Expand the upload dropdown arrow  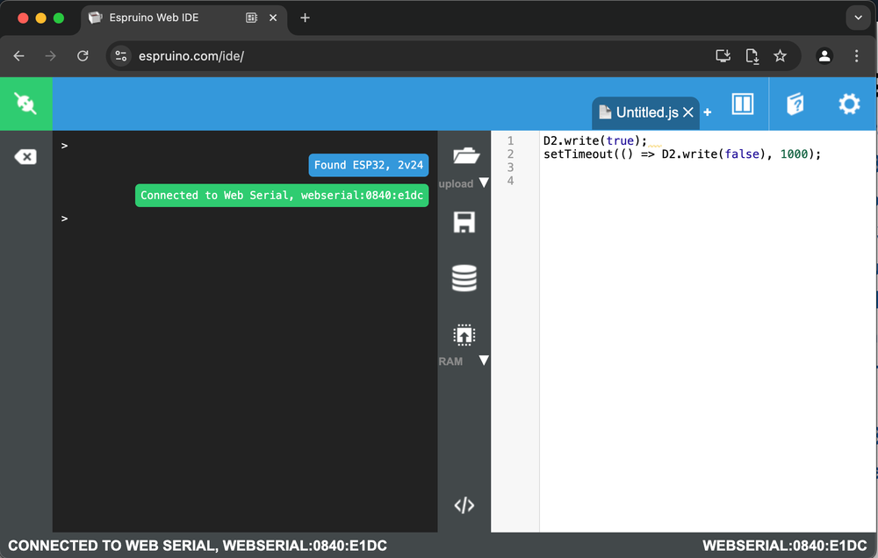483,183
